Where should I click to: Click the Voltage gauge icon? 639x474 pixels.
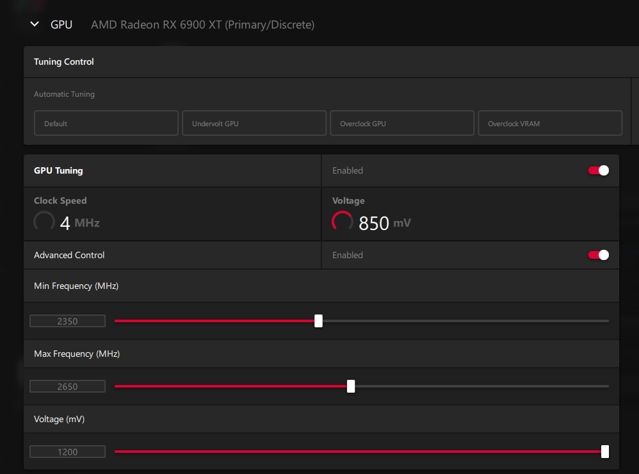pos(343,222)
